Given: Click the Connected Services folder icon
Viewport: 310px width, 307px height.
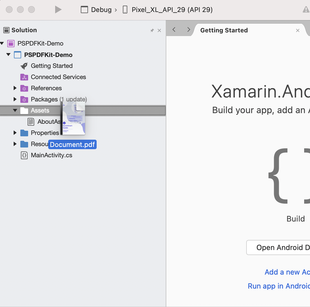Looking at the screenshot, I should (x=24, y=77).
